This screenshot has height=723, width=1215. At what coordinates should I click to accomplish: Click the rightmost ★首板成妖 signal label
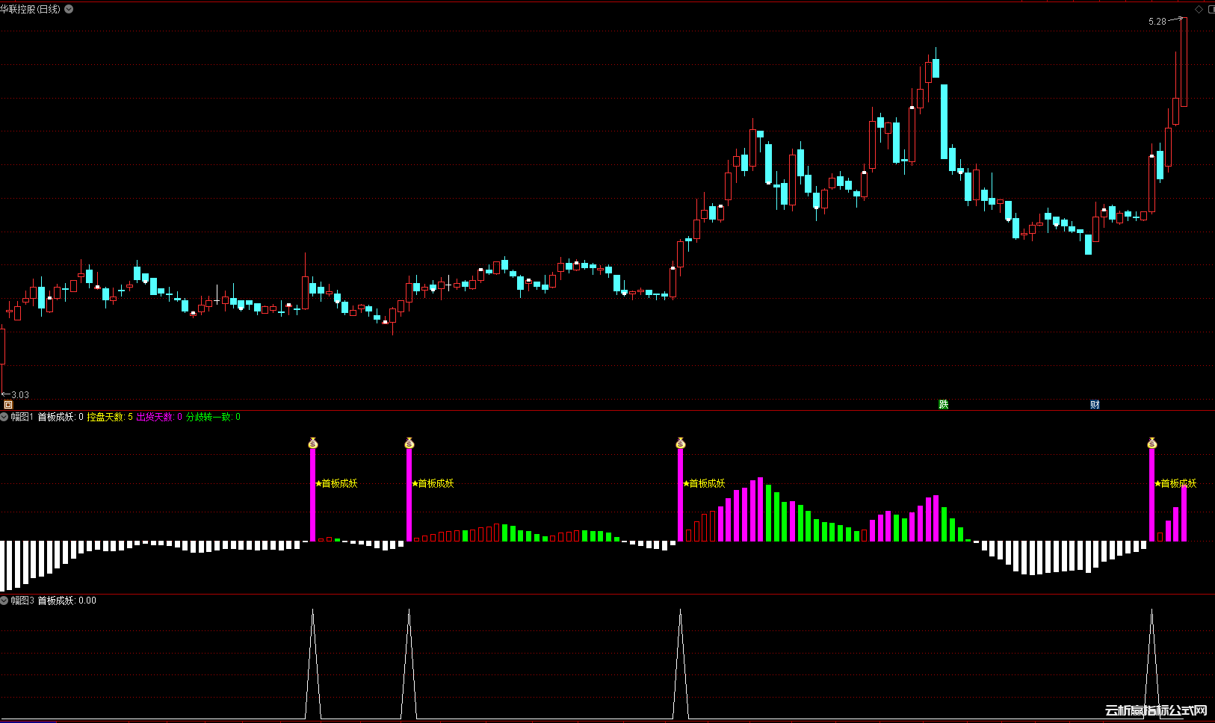click(1175, 483)
